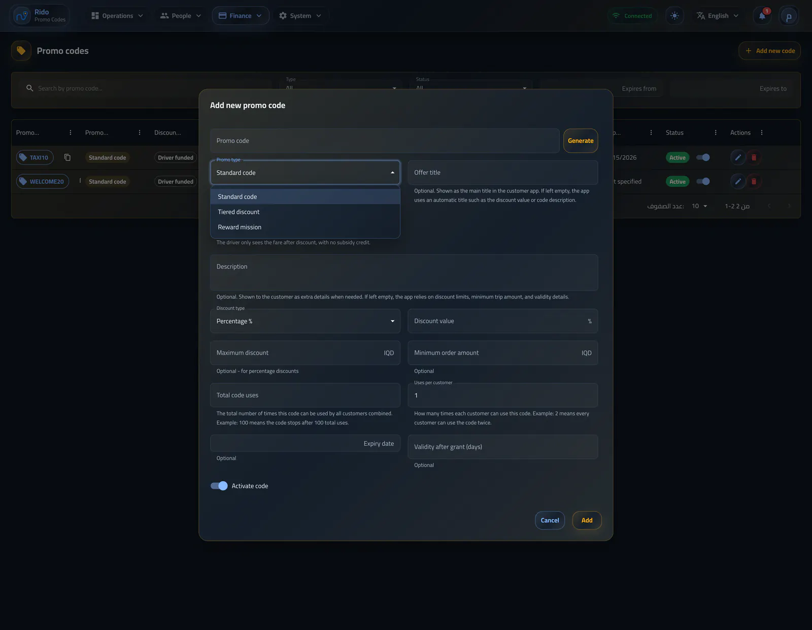Open the Expires to date filter
Viewport: 812px width, 630px height.
pyautogui.click(x=731, y=88)
